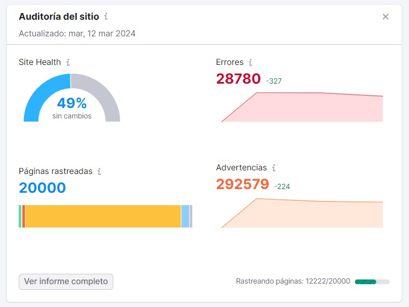This screenshot has width=409, height=307.
Task: Click the 49% Site Health score
Action: [x=72, y=103]
